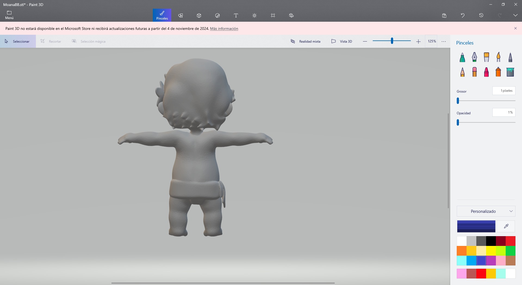Pick the purple color swatch
522x285 pixels.
coord(491,261)
